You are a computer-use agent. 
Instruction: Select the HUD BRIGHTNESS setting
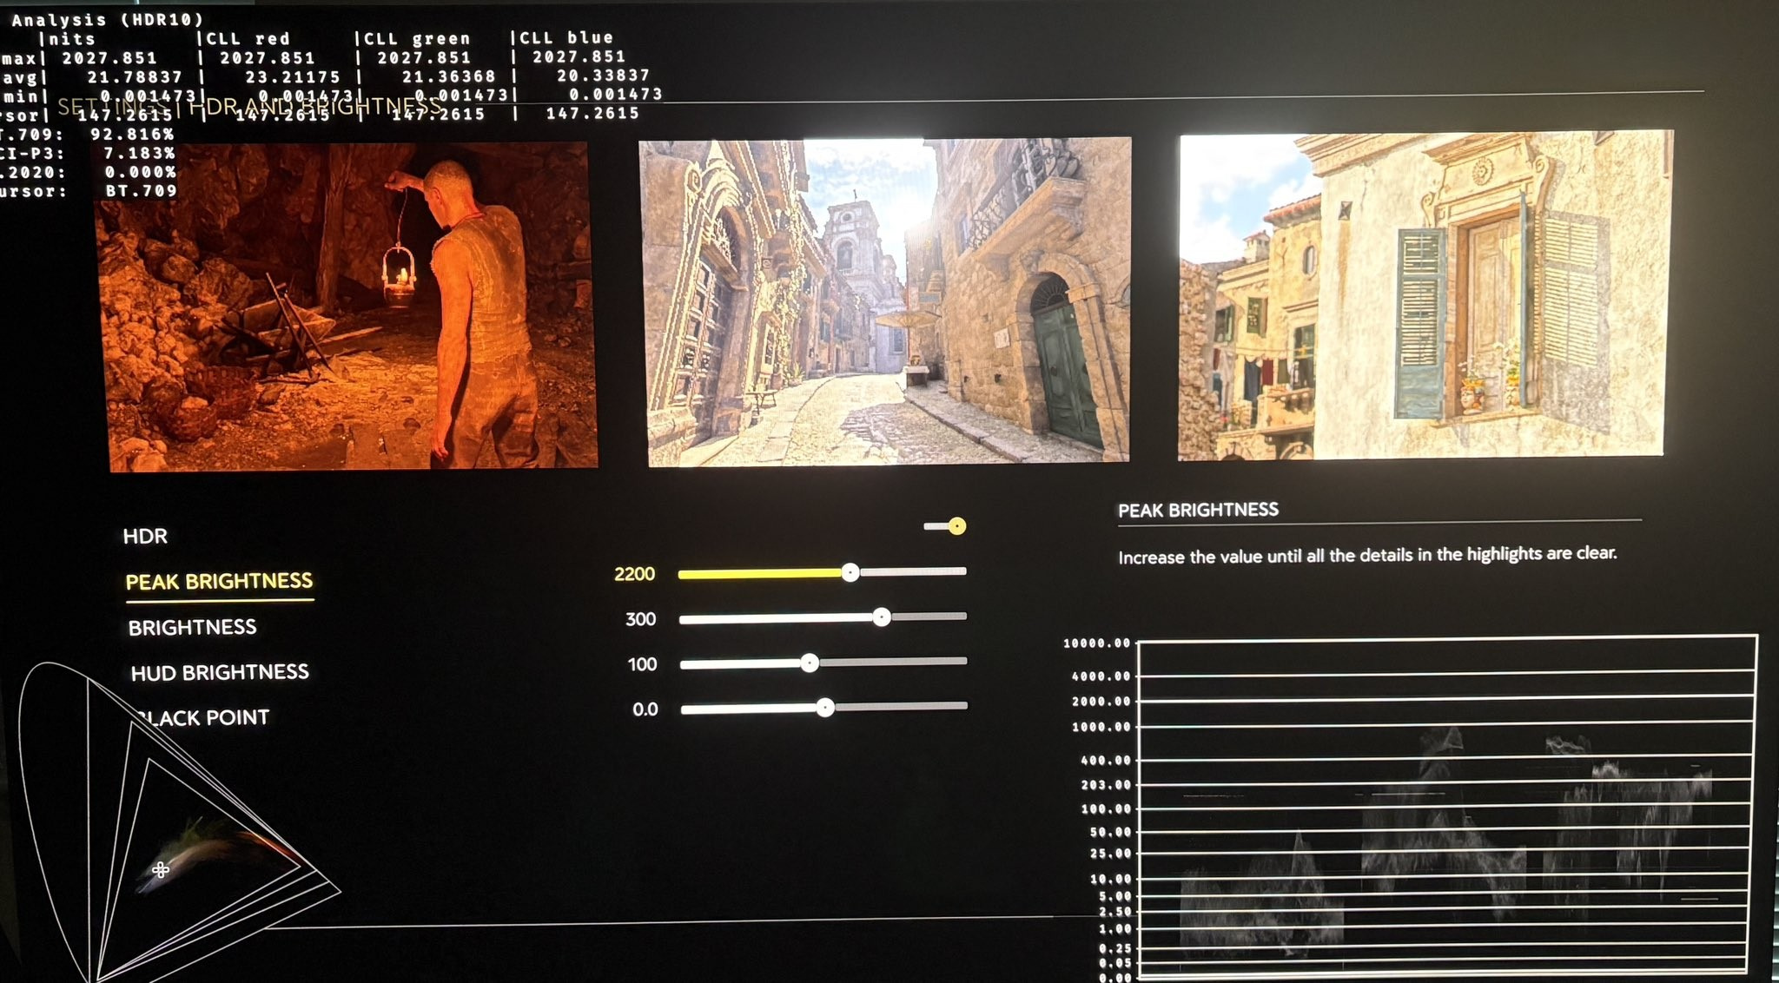(220, 672)
